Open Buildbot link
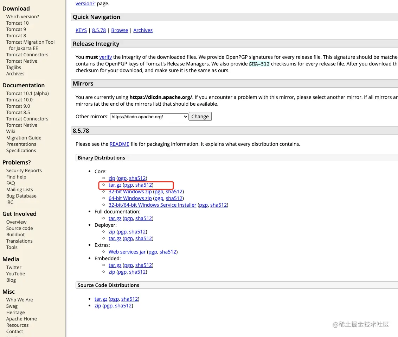398x337 pixels. pos(15,235)
